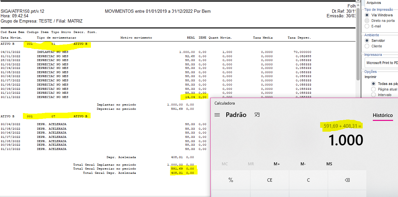Viewport: 398px width, 197px height.
Task: Open the Calculator navigation hamburger menu
Action: click(x=217, y=115)
